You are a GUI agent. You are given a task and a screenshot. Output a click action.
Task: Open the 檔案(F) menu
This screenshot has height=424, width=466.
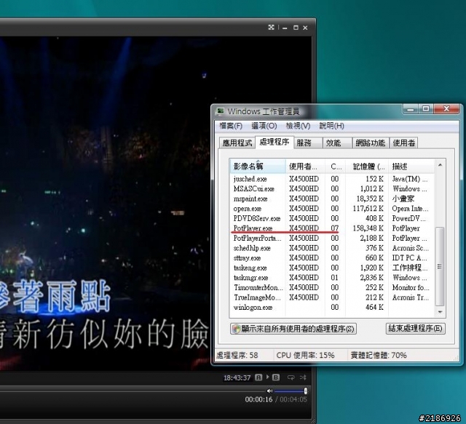tap(231, 126)
